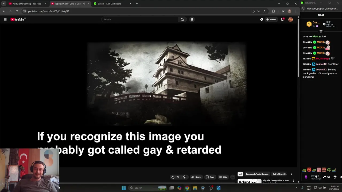The width and height of the screenshot is (342, 192).
Task: Select the Call of Duty chip
Action: (x=279, y=174)
